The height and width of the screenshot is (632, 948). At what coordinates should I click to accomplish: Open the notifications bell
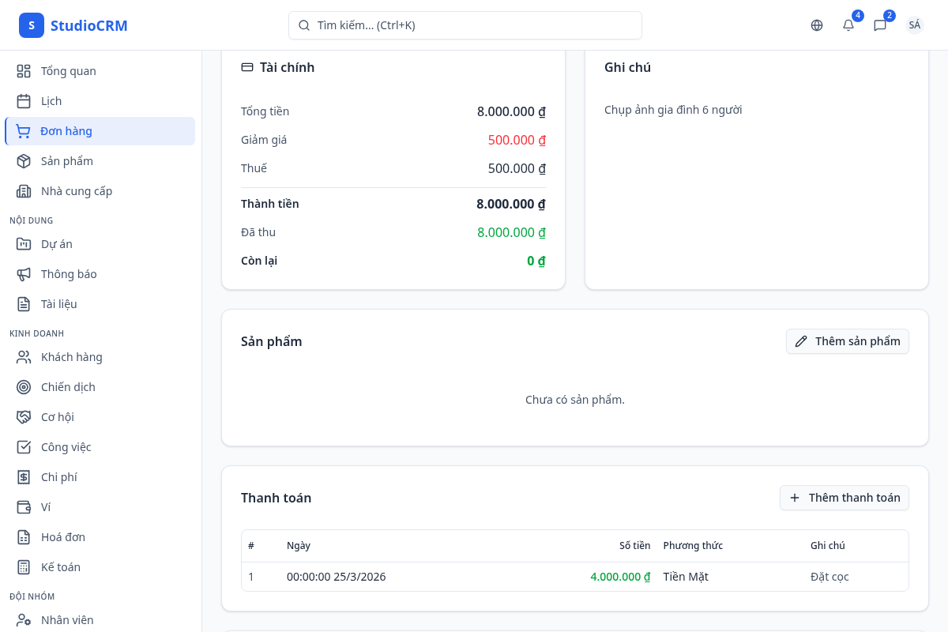(x=848, y=25)
